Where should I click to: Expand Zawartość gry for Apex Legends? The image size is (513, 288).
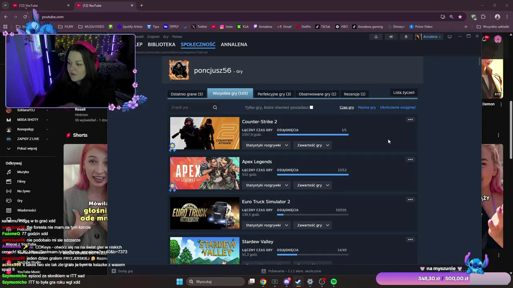313,185
